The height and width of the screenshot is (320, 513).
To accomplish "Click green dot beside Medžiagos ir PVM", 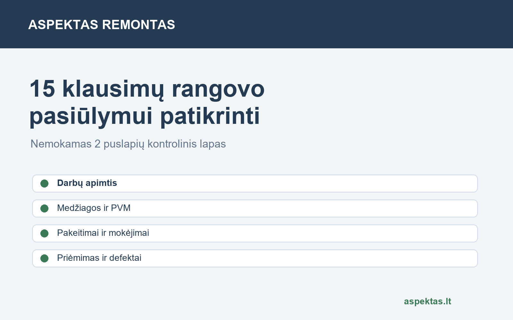I will coord(45,208).
